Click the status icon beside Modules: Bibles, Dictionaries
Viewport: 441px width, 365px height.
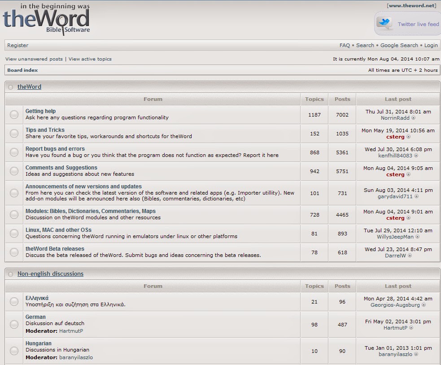pyautogui.click(x=14, y=214)
